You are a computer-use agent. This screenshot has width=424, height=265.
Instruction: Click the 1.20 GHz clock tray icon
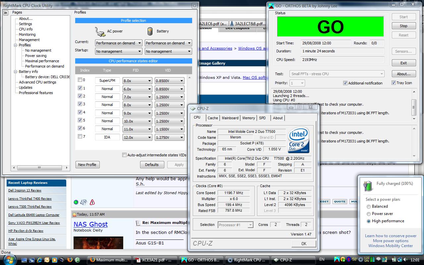(367, 259)
